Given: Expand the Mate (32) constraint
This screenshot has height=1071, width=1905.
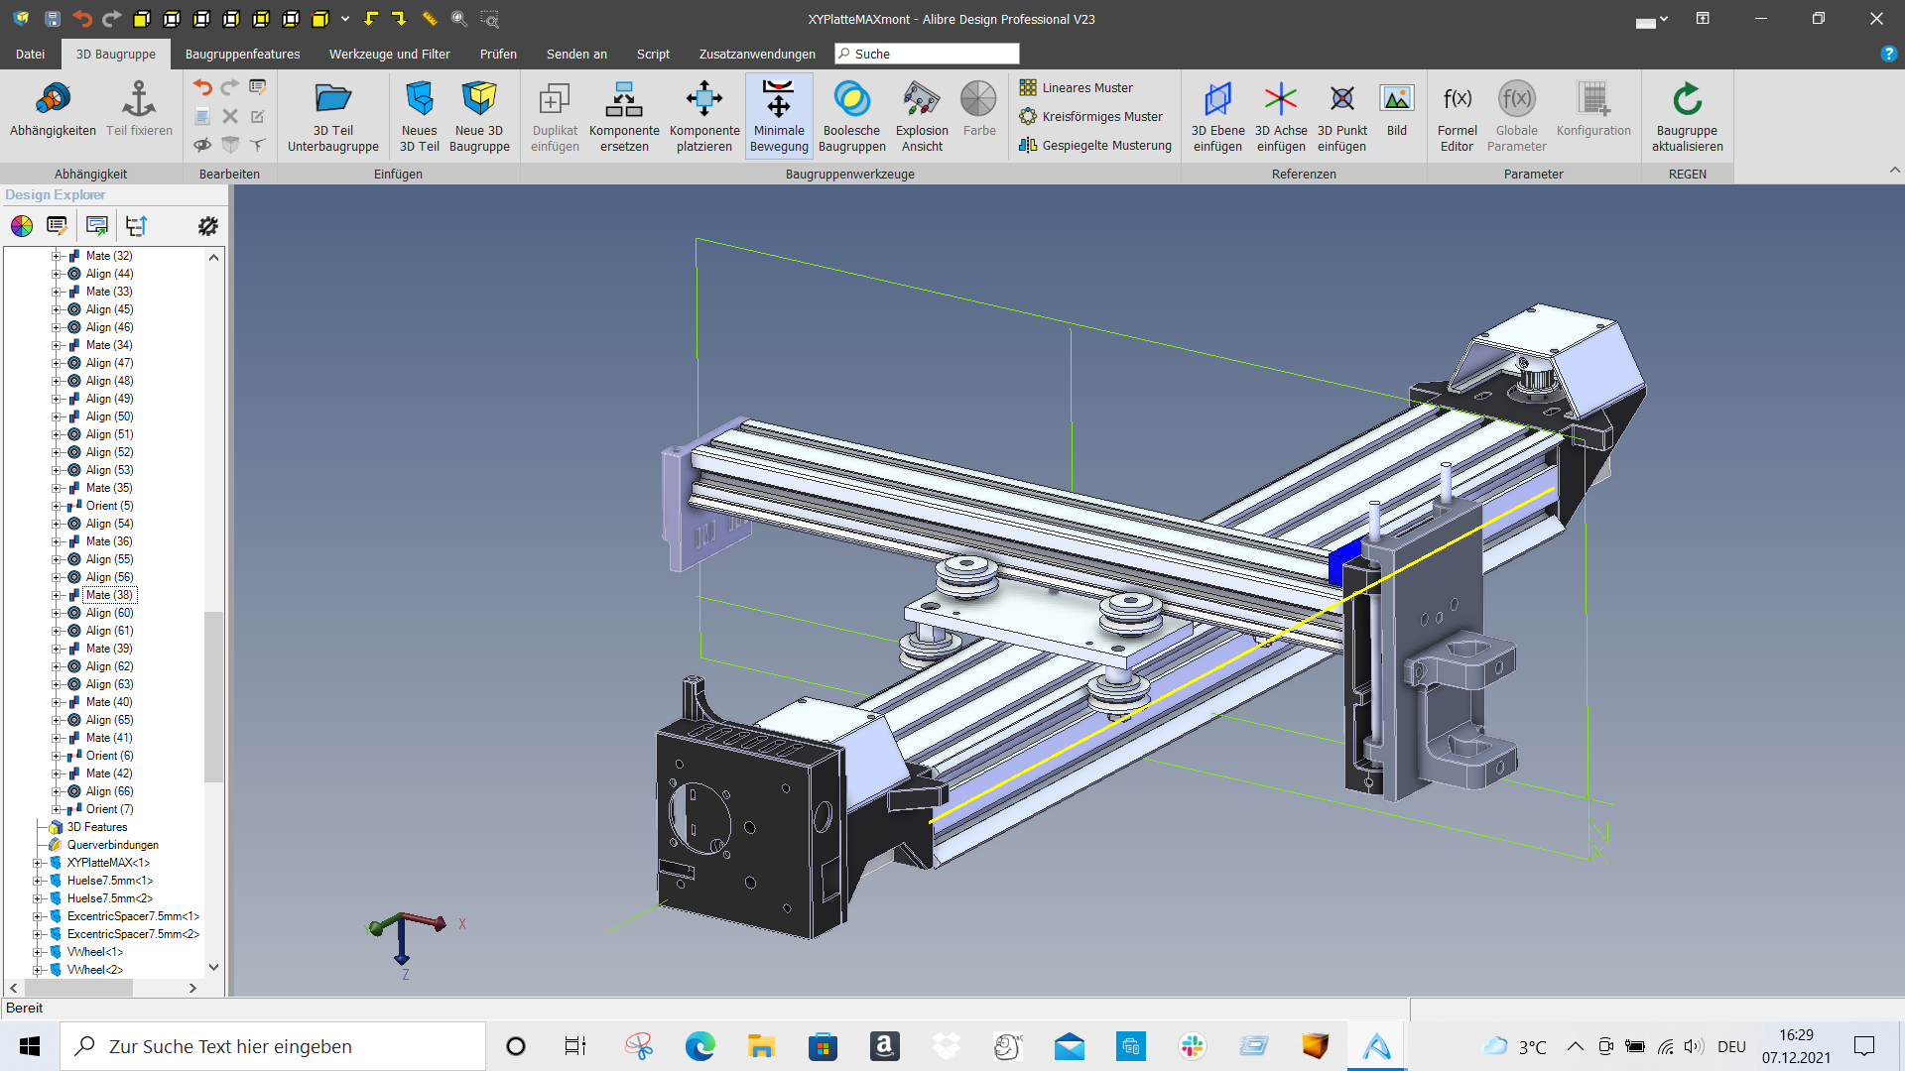Looking at the screenshot, I should pos(57,256).
